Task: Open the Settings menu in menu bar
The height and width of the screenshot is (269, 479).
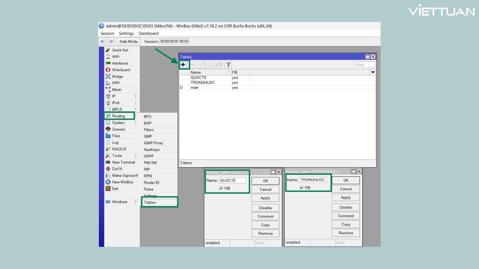Action: pyautogui.click(x=126, y=34)
